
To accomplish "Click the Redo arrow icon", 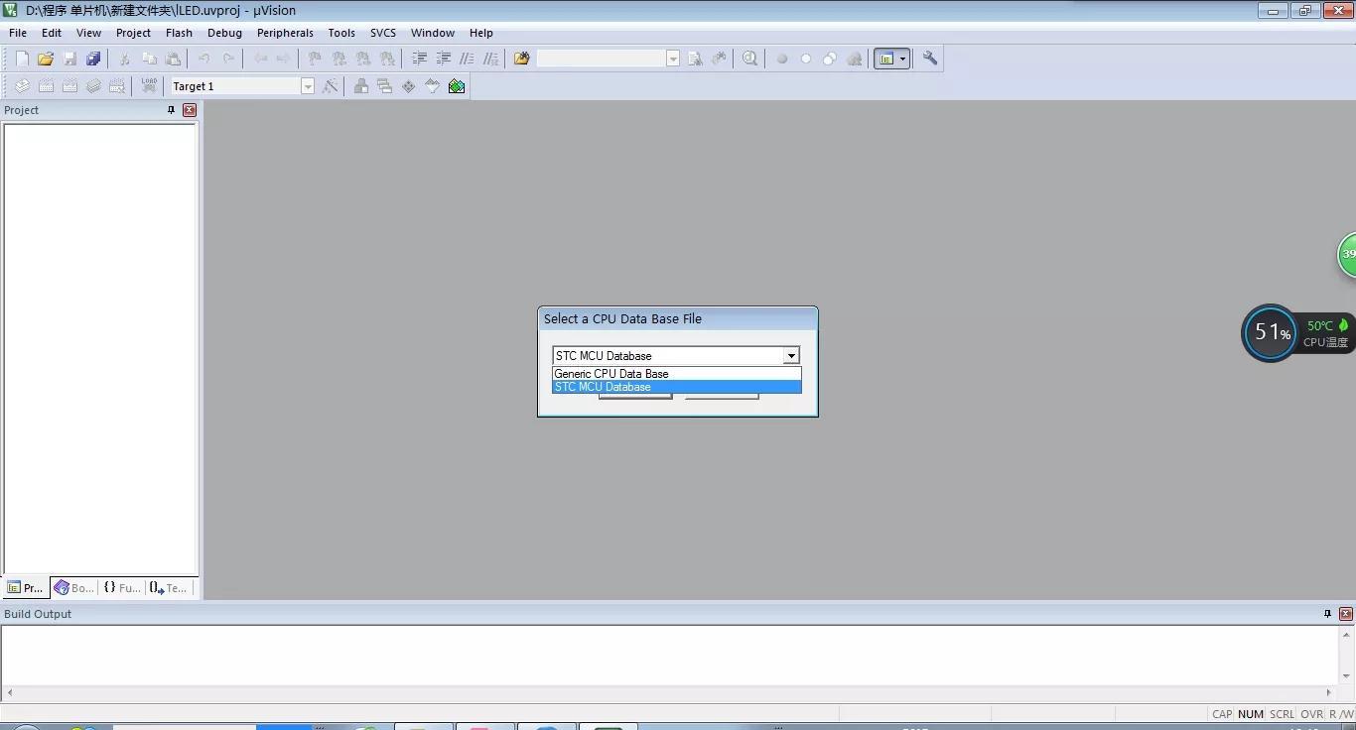I will click(228, 59).
